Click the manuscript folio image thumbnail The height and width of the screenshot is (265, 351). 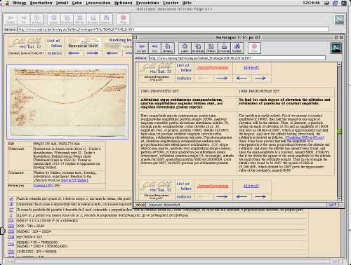(67, 102)
